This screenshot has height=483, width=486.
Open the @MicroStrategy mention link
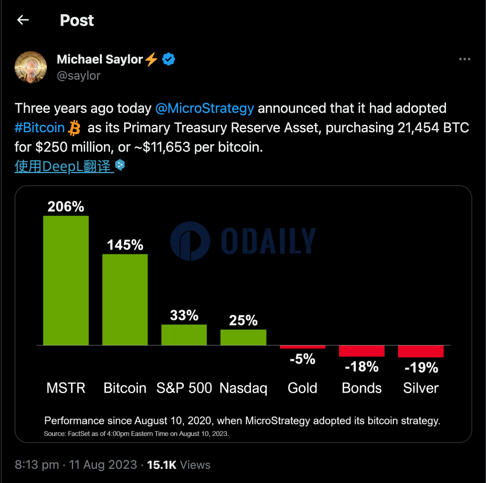[x=205, y=108]
